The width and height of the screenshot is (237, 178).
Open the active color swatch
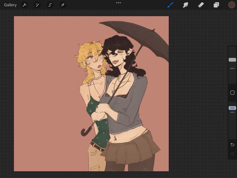coord(231,5)
